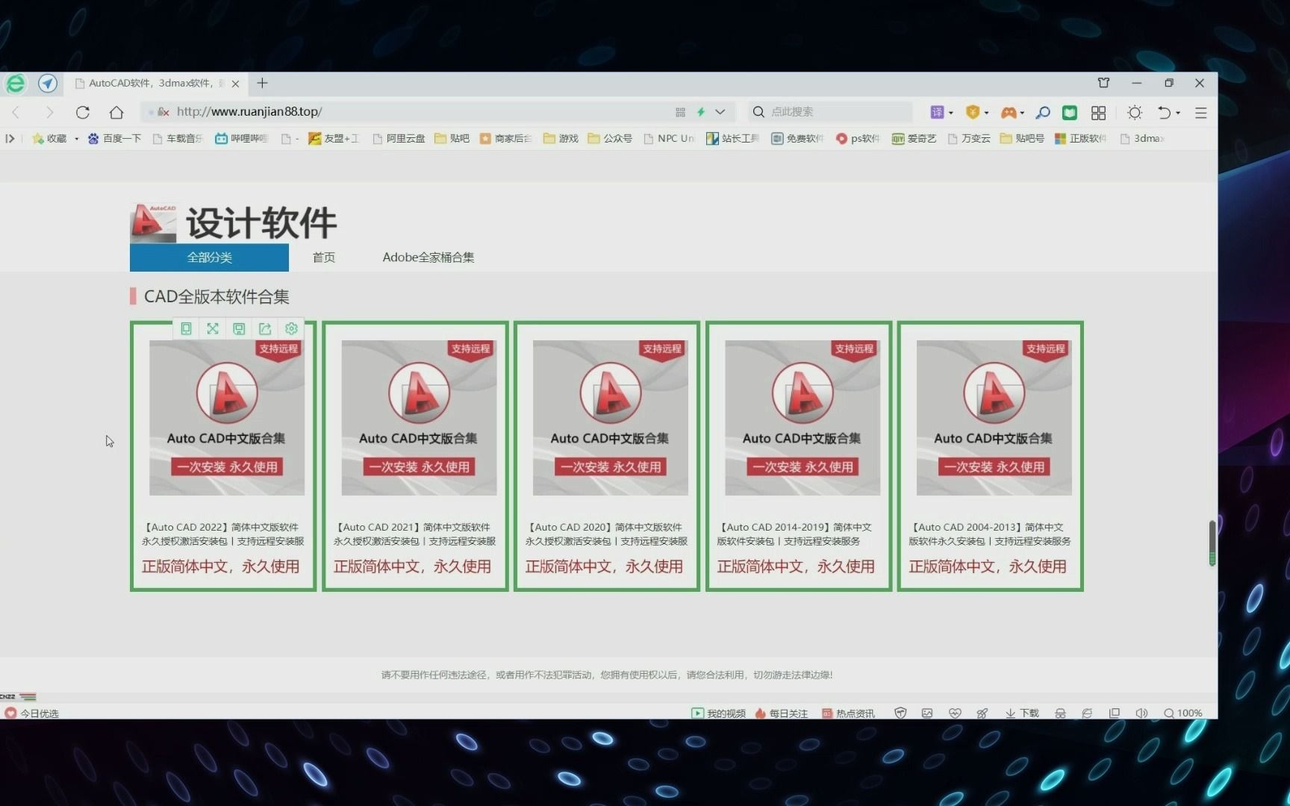Toggle mobile view icon above first CAD card
Image resolution: width=1290 pixels, height=806 pixels.
tap(186, 328)
